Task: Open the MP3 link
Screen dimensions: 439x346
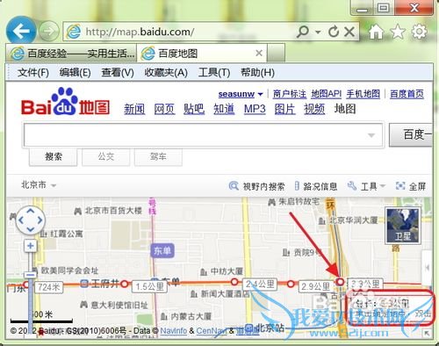Action: (x=255, y=109)
